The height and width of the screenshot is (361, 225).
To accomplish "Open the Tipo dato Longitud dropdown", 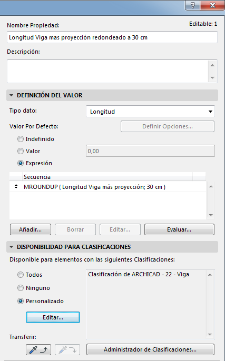I will (150, 112).
